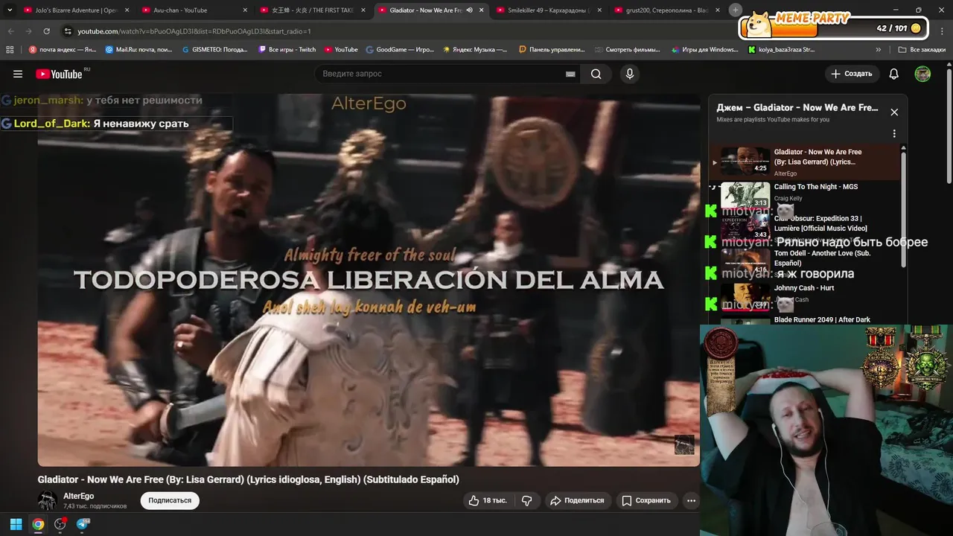Open the YouTube hamburger guide menu

[18, 74]
